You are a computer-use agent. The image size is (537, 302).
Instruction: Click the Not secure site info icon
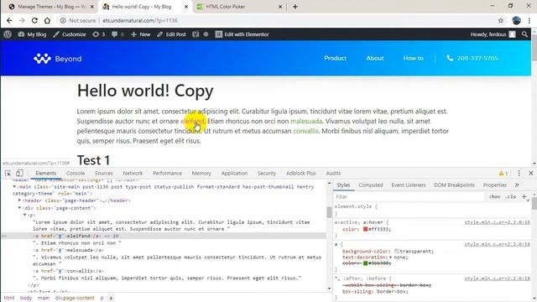[63, 20]
